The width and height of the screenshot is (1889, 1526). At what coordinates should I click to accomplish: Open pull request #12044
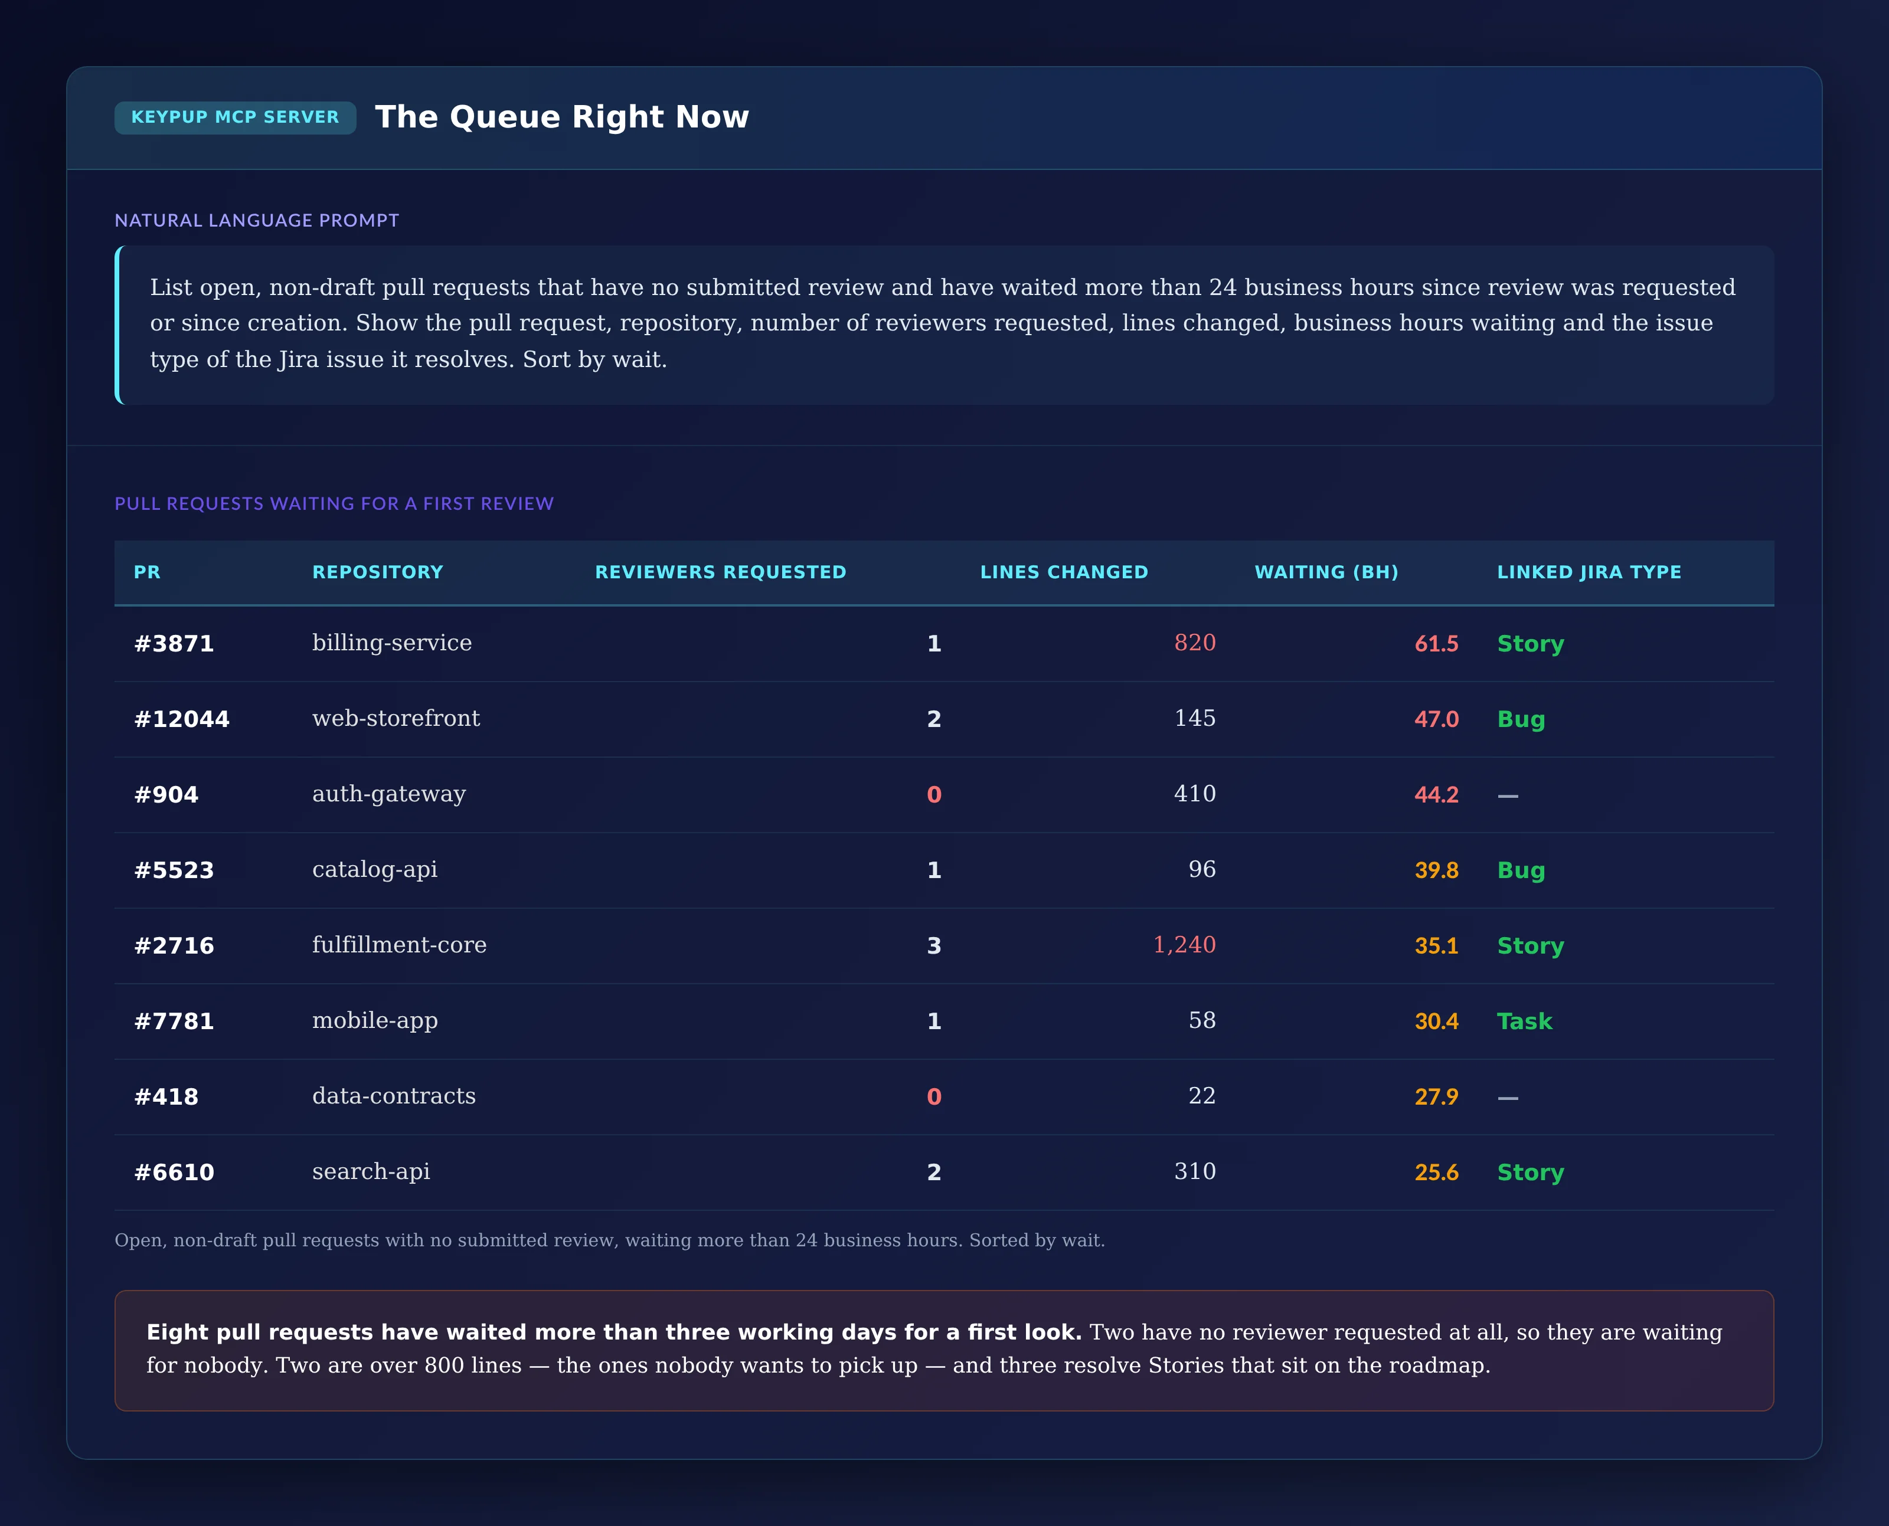click(x=182, y=719)
